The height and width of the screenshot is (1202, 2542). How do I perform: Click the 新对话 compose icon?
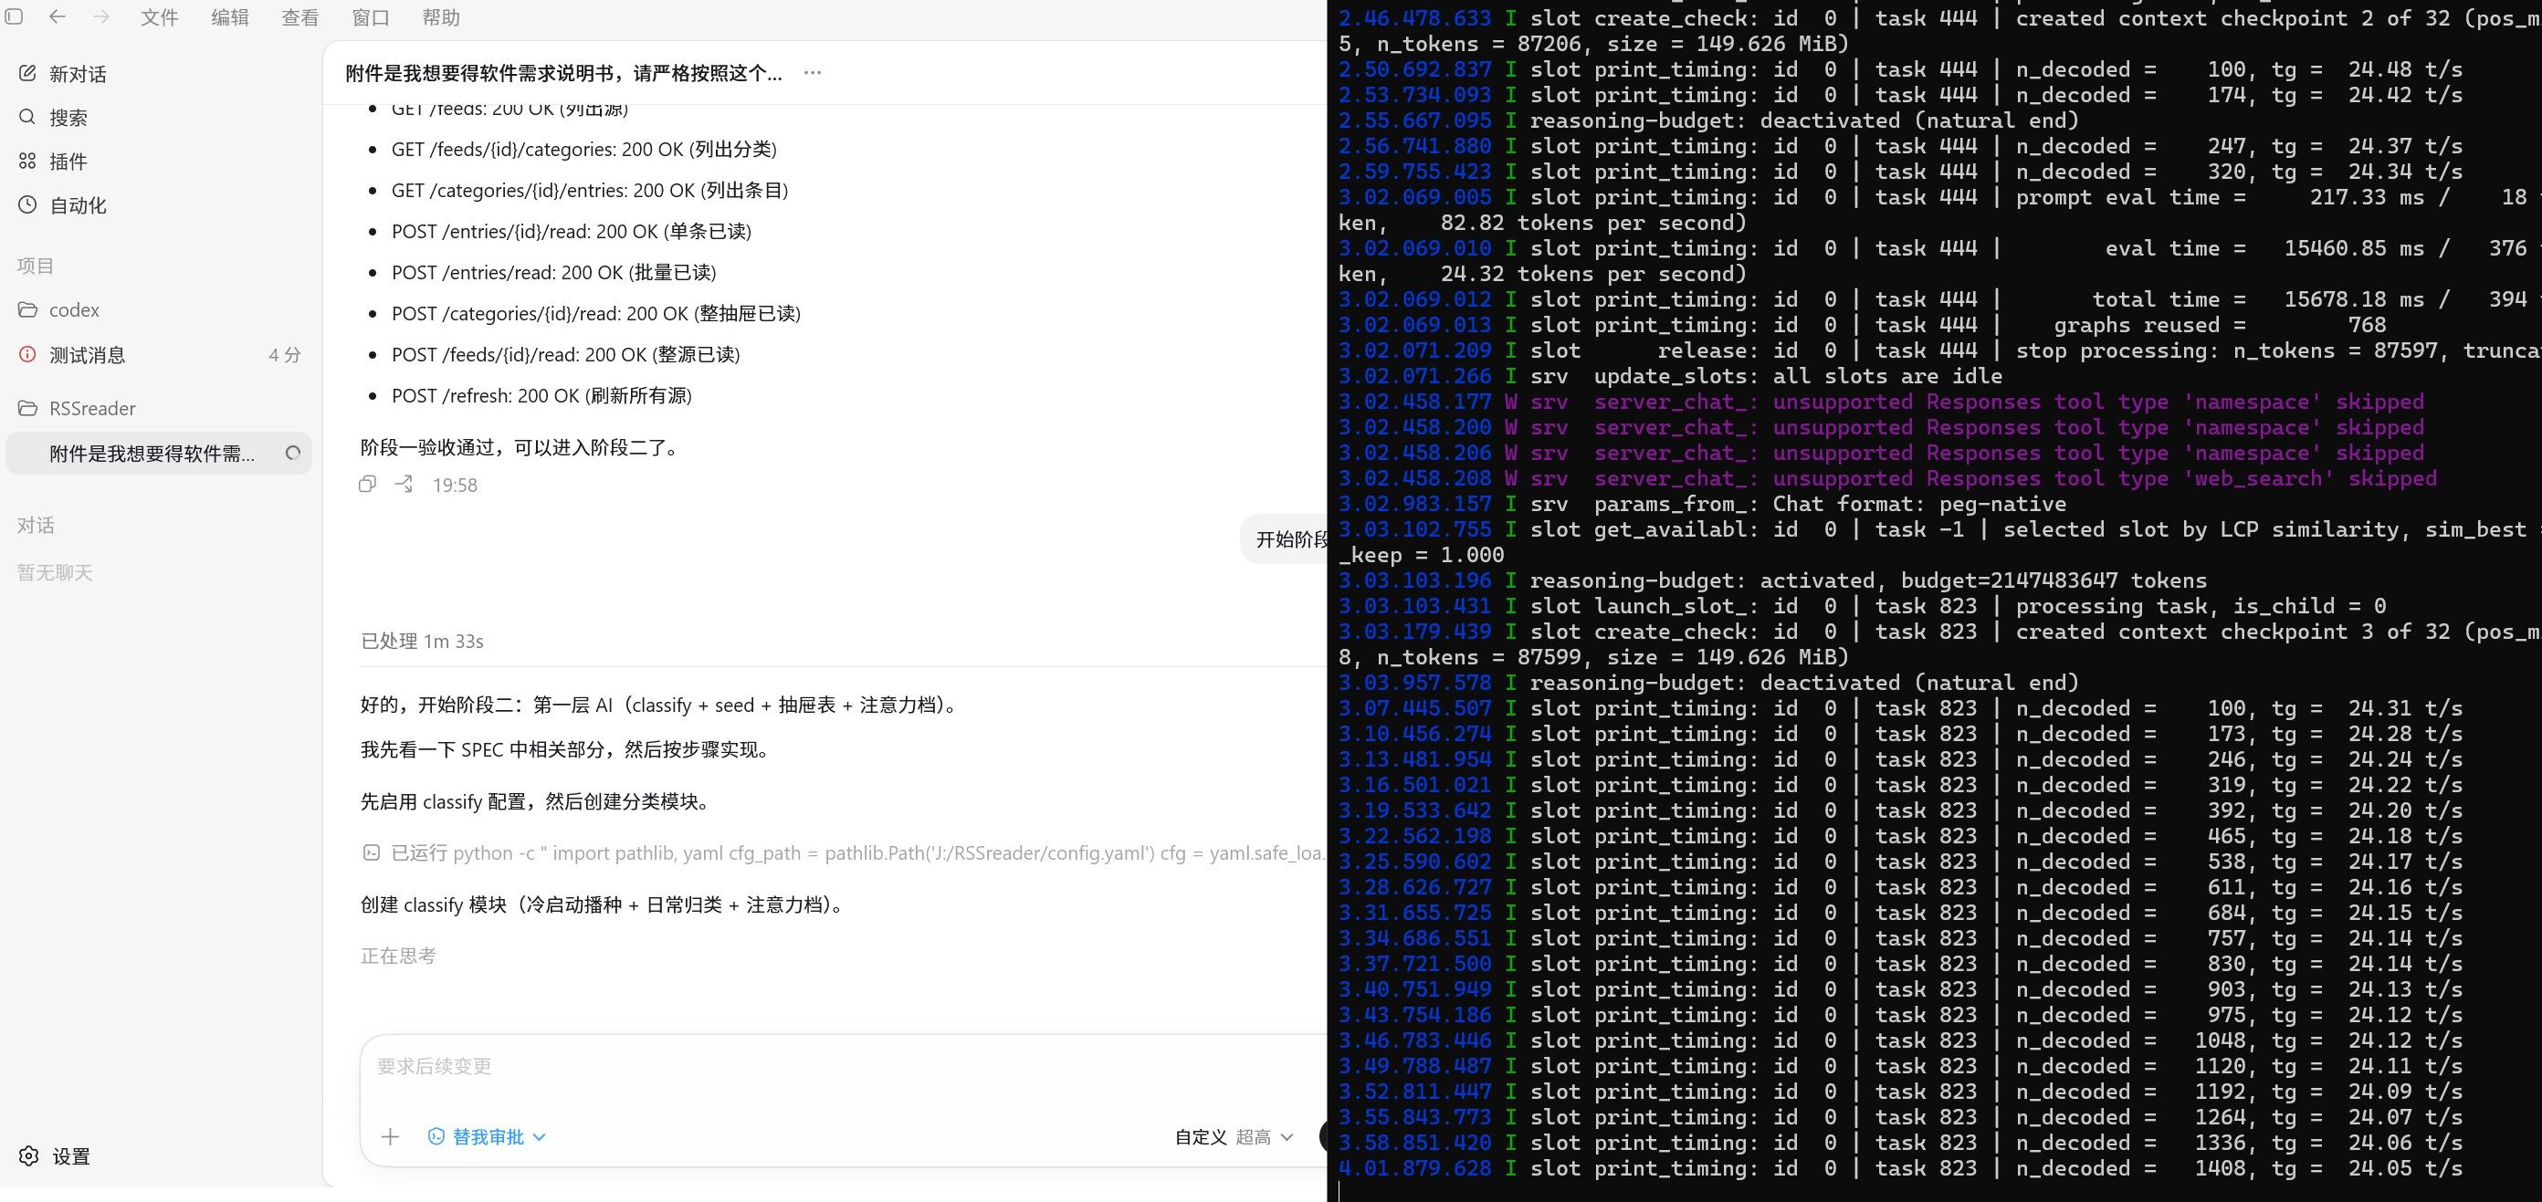tap(27, 73)
